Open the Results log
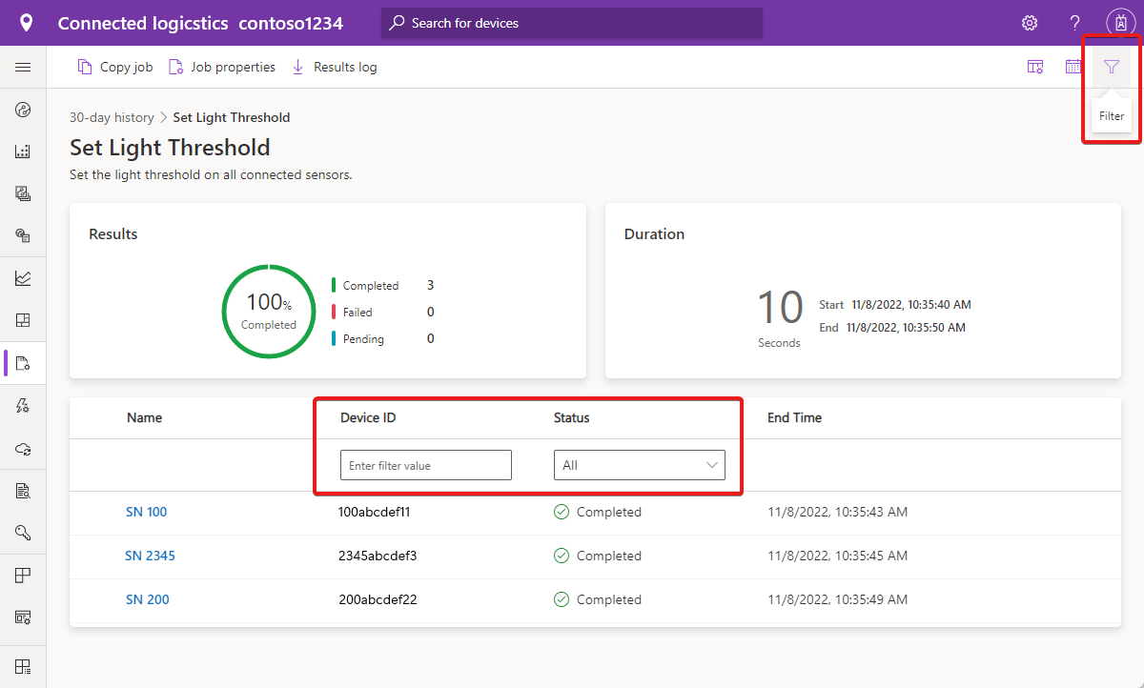 point(334,67)
